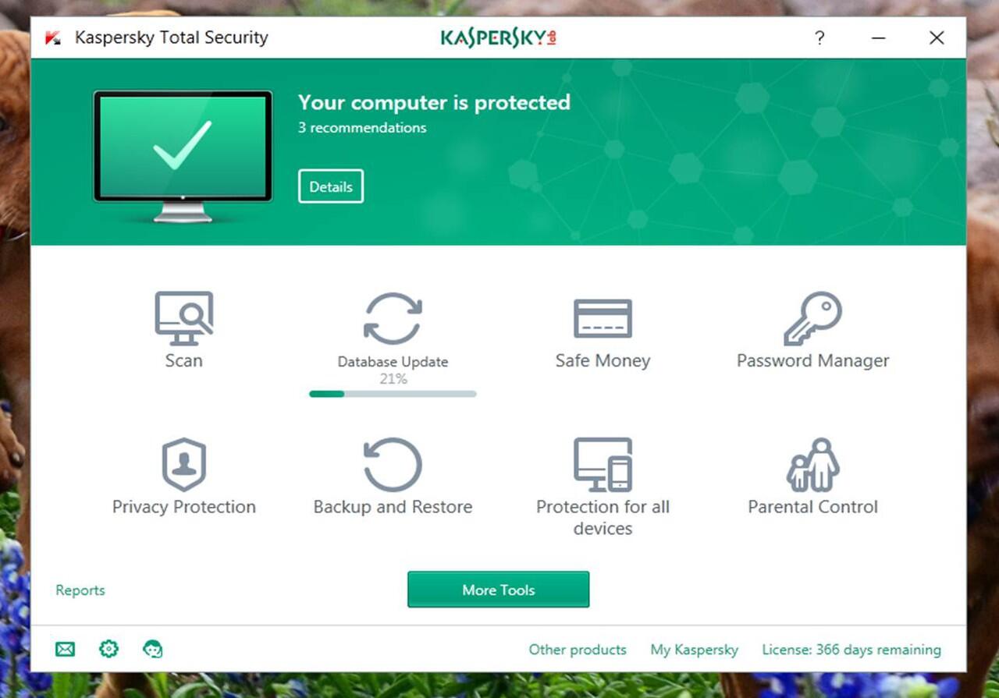Click the Details button
This screenshot has width=999, height=698.
(331, 186)
